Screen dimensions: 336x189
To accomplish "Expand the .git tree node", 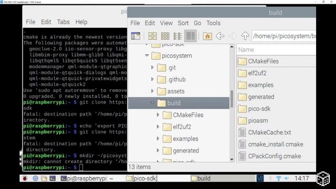I will tap(152, 68).
